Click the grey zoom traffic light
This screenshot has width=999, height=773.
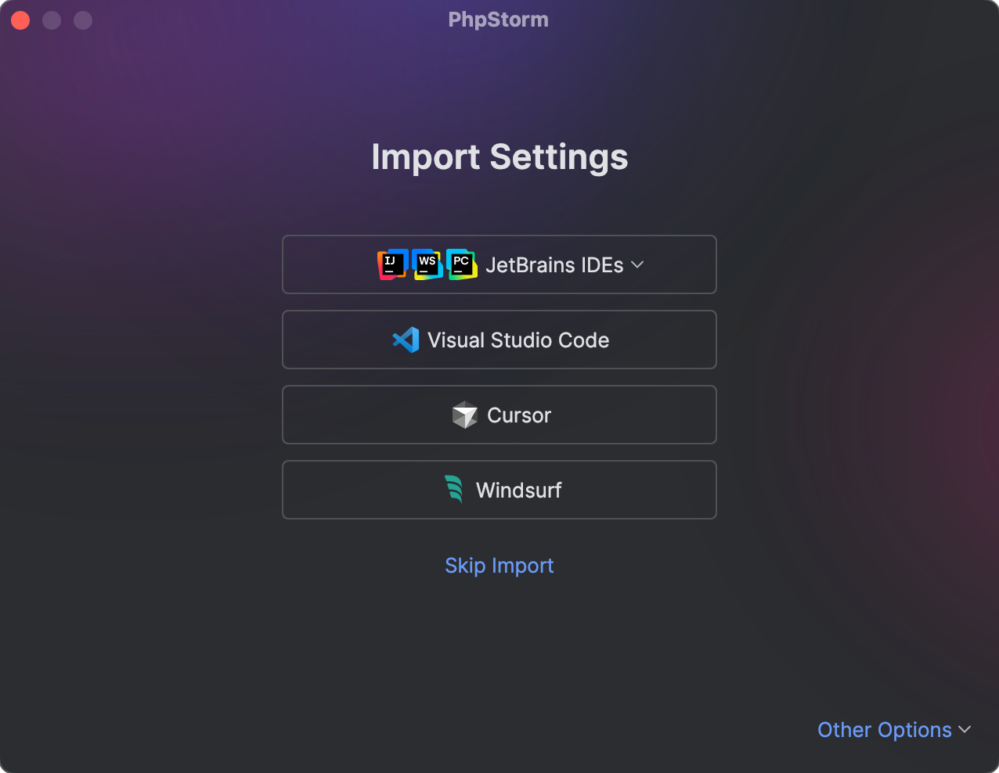82,20
